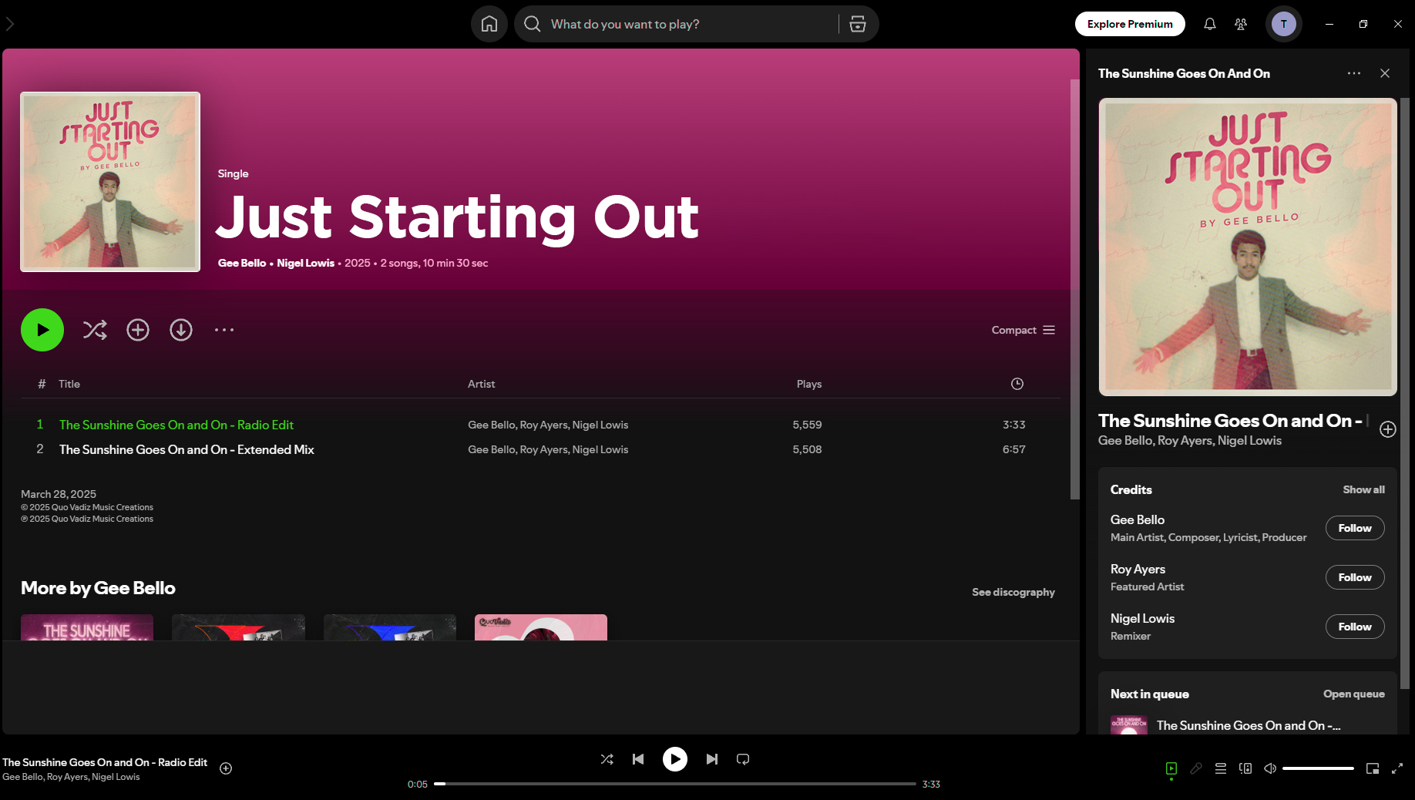1415x800 pixels.
Task: Click Show all credits
Action: 1363,489
